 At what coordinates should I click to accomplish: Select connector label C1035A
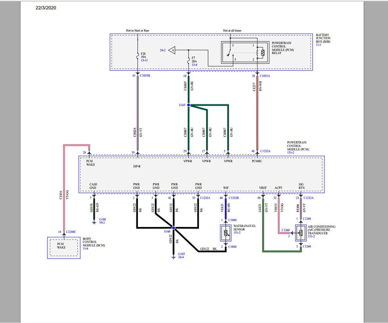pos(265,76)
